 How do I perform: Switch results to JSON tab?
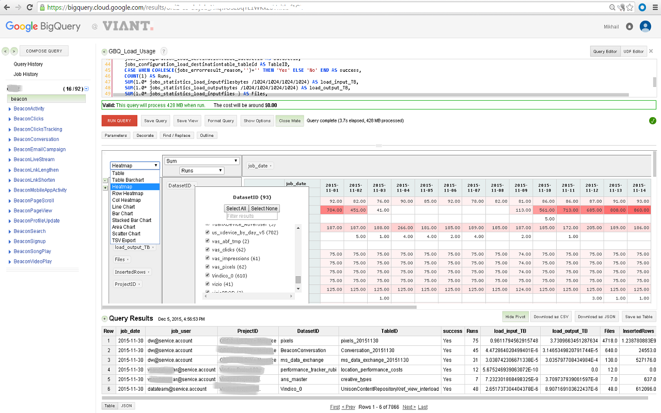click(x=127, y=406)
